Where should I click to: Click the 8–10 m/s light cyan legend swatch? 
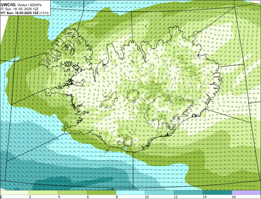point(130,193)
